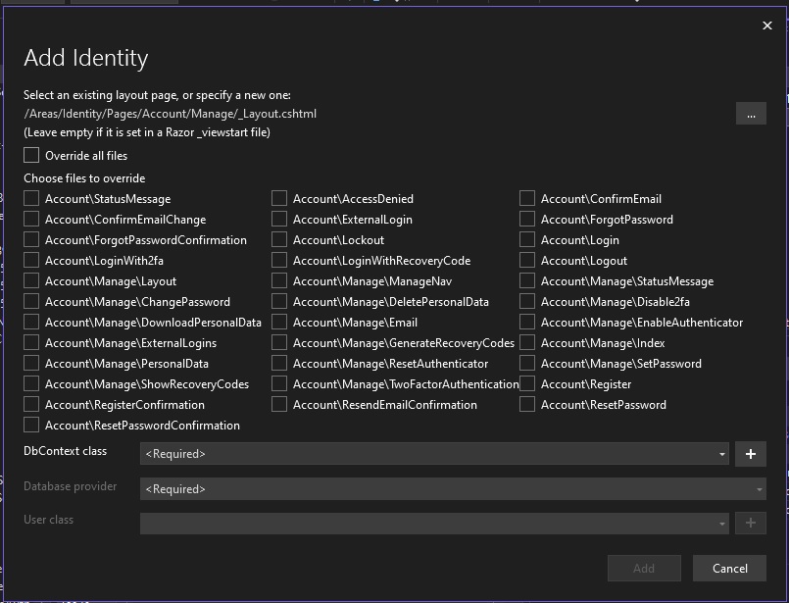The width and height of the screenshot is (789, 603).
Task: Check Account\Login file override
Action: [527, 239]
